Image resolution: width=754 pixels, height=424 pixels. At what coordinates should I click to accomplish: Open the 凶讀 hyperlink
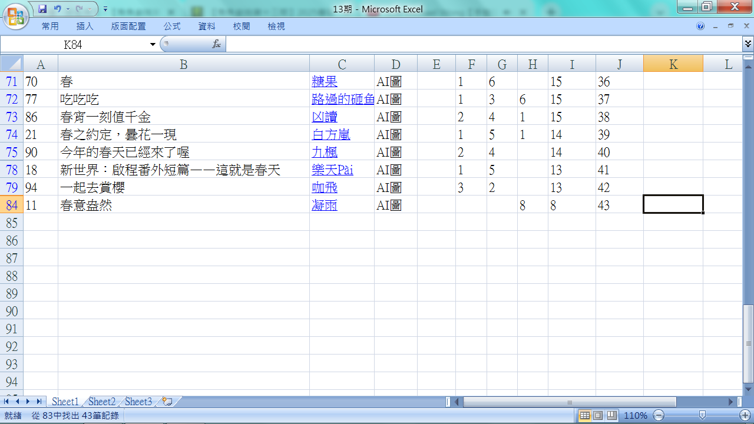click(325, 117)
